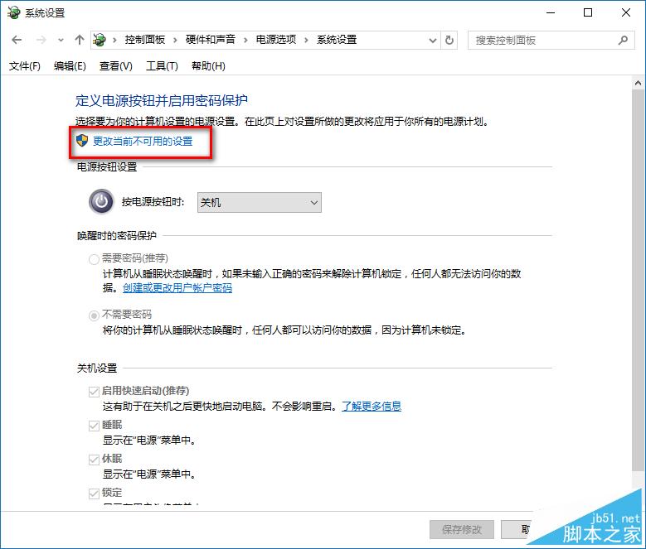Expand chevron after 电源选项 breadcrumb
The height and width of the screenshot is (549, 646).
306,40
